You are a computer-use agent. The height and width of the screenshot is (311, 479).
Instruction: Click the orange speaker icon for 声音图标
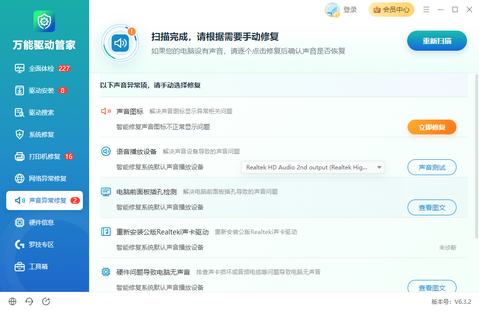106,111
